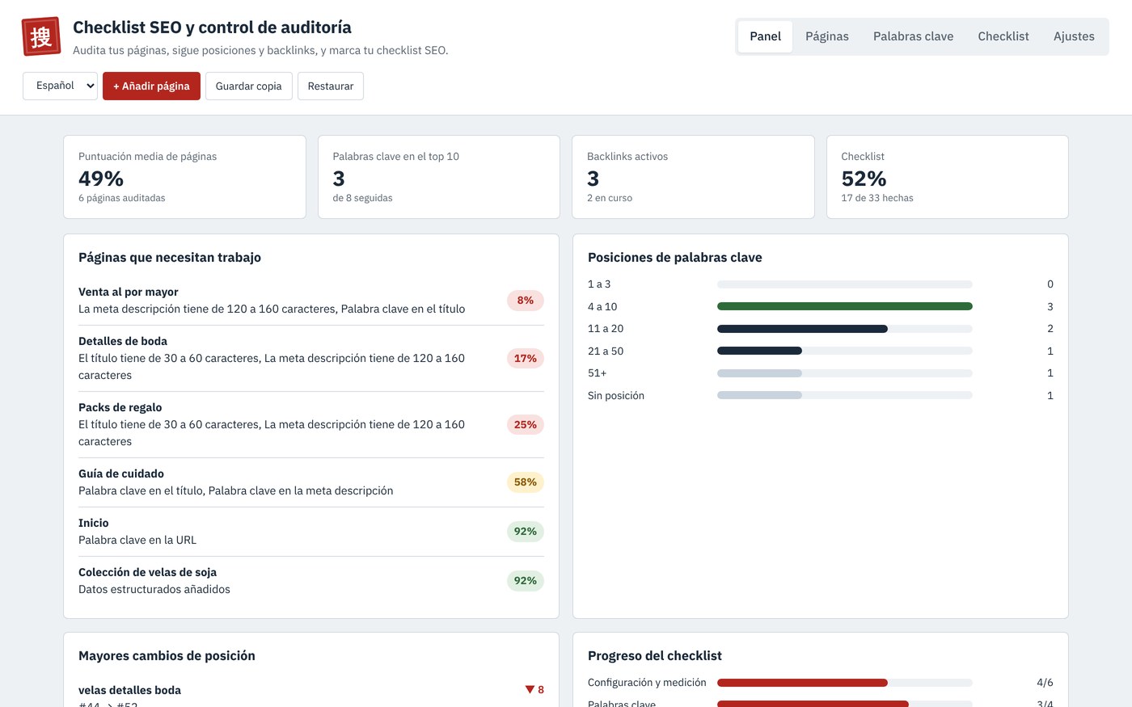Viewport: 1132px width, 707px height.
Task: Open the Palabras clave tab
Action: pos(913,36)
